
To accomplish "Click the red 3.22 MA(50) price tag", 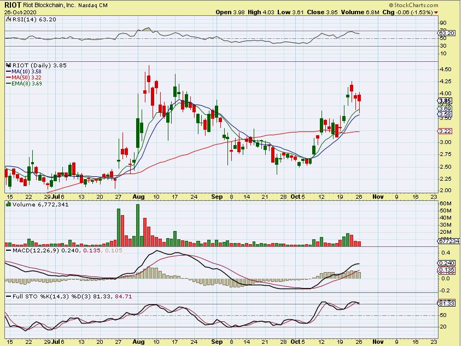I will 445,131.
